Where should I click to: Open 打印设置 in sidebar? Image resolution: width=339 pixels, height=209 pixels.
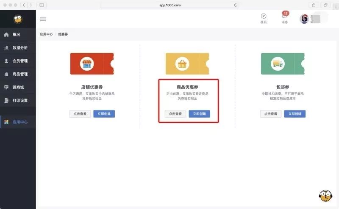click(x=18, y=100)
